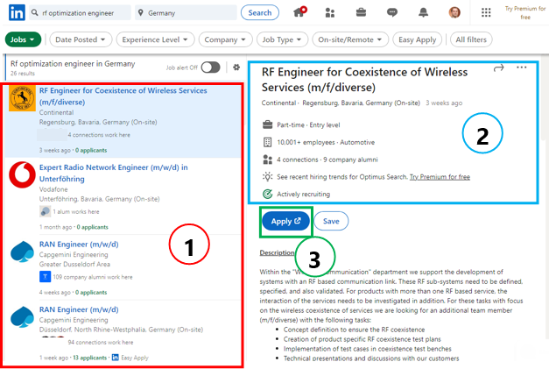Click the first Capgemini Engineering logo
Viewport: 549px width, 369px height.
click(x=22, y=252)
